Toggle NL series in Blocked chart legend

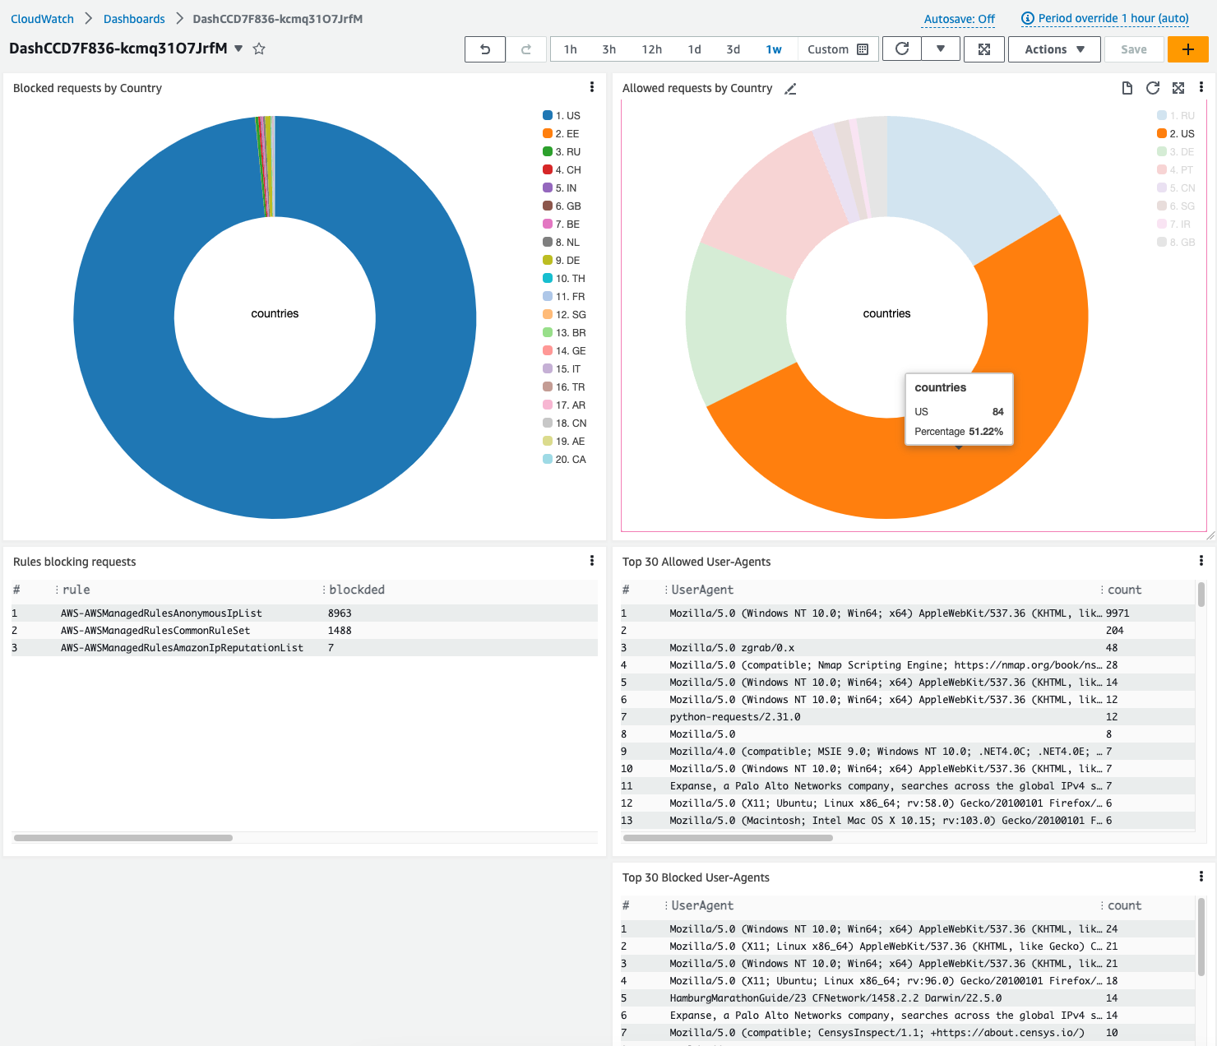561,242
